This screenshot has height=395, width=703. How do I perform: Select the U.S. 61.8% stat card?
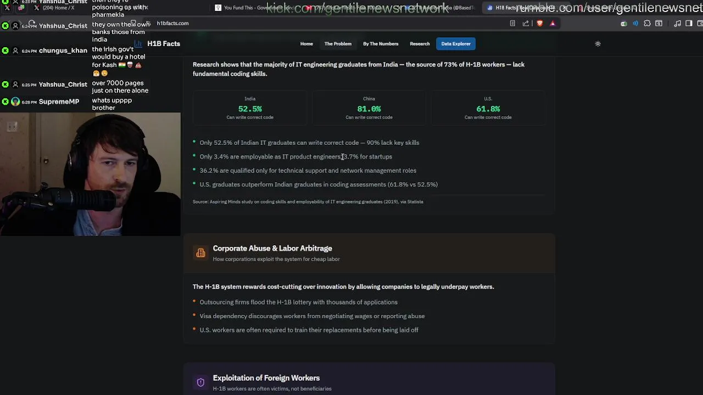coord(488,108)
